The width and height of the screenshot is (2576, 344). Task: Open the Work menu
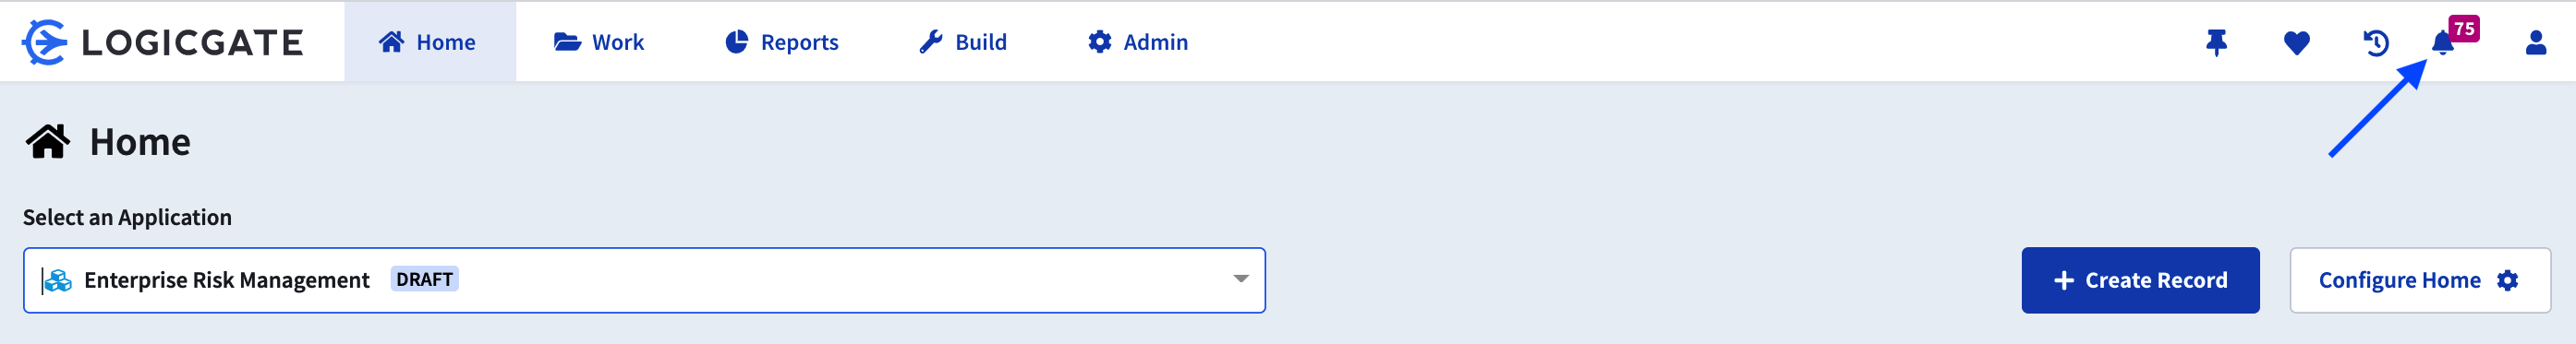click(599, 42)
